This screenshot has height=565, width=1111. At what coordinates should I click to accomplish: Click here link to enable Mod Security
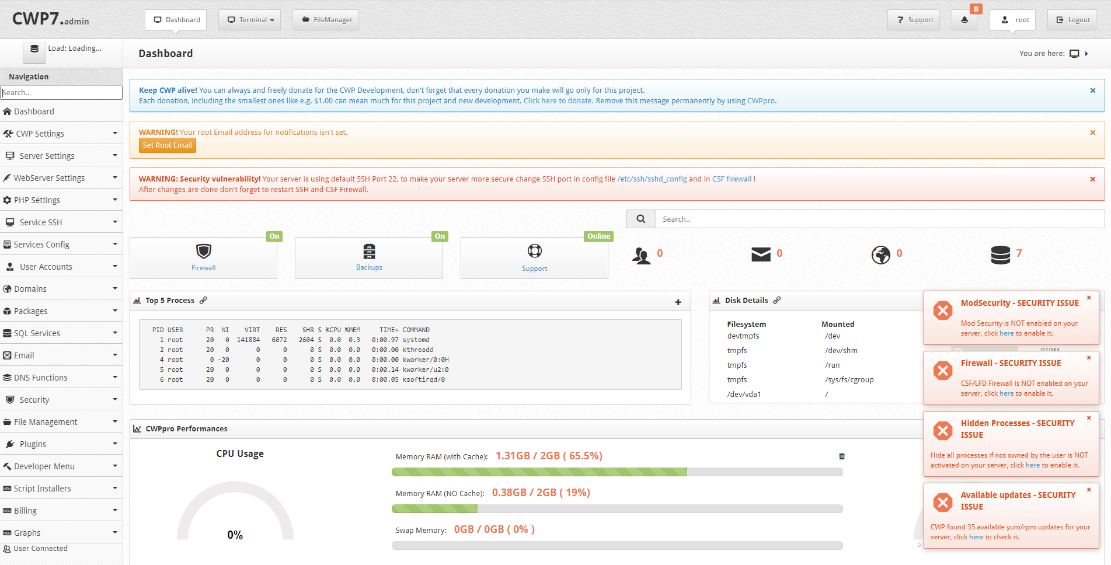pos(1006,334)
